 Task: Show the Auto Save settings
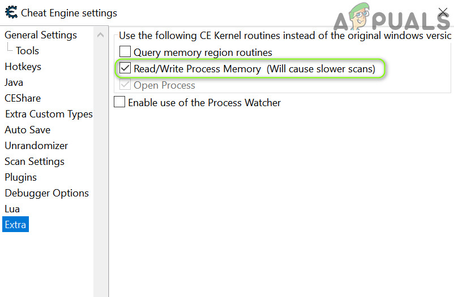click(28, 130)
